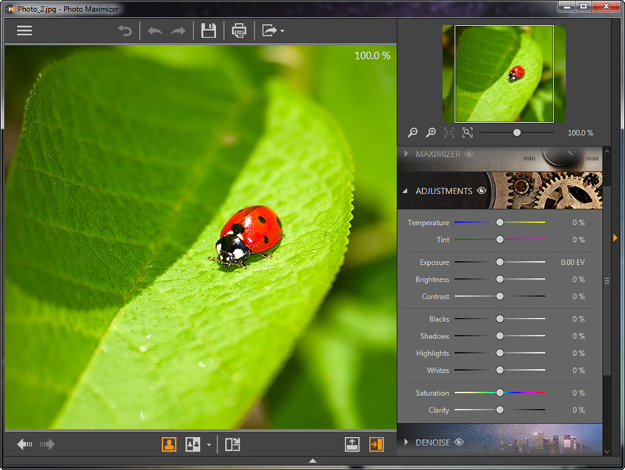Click the Maximizer min-max knob
The height and width of the screenshot is (470, 625).
click(x=560, y=155)
